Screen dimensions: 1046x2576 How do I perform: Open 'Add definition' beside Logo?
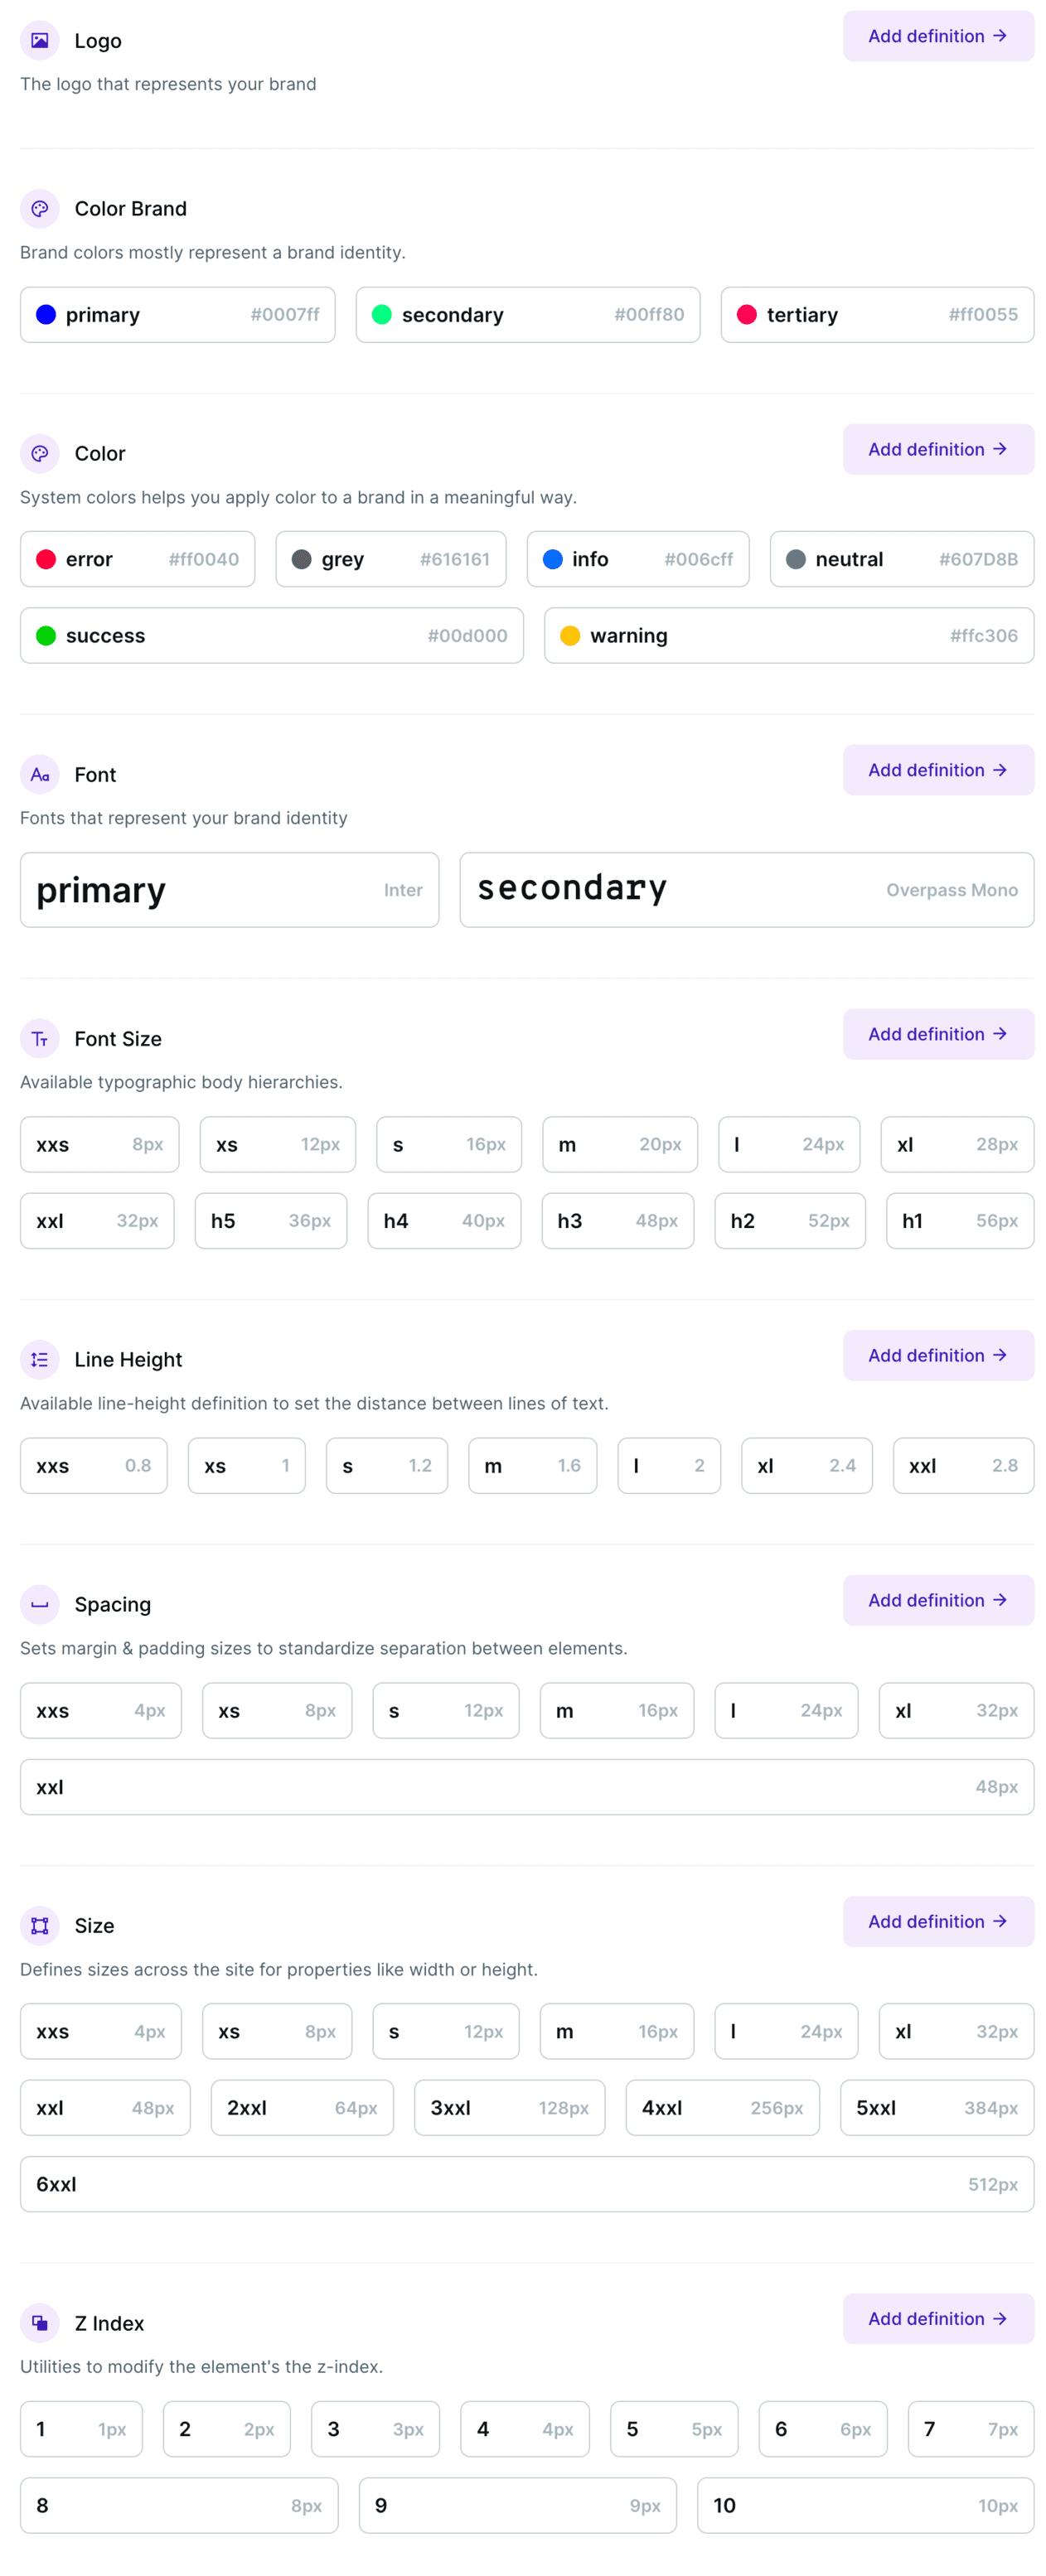coord(937,35)
